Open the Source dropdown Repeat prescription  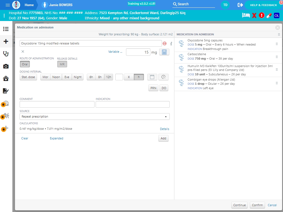coord(95,116)
